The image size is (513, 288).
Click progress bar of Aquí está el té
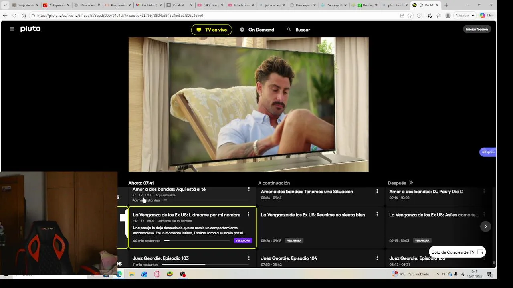pyautogui.click(x=206, y=200)
